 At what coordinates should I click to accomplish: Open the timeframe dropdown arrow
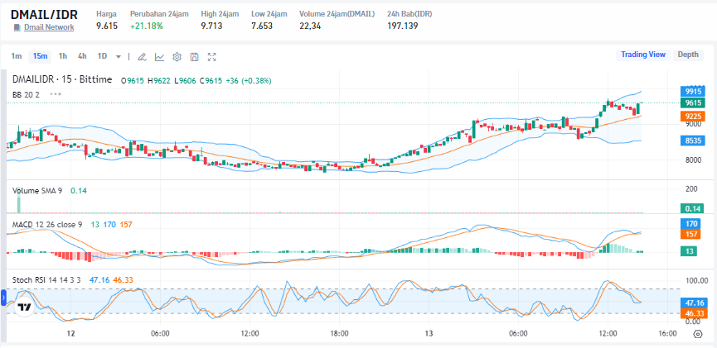119,56
